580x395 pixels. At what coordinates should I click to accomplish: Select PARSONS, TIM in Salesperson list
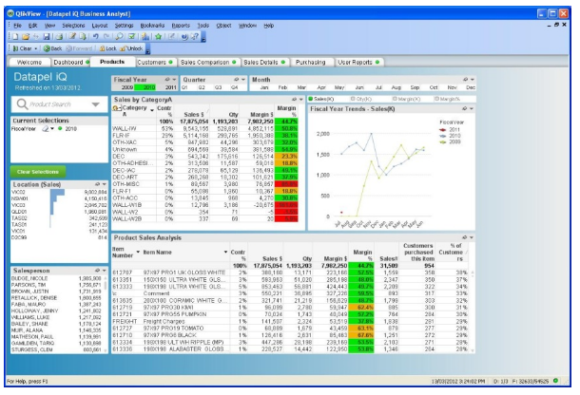pyautogui.click(x=56, y=285)
